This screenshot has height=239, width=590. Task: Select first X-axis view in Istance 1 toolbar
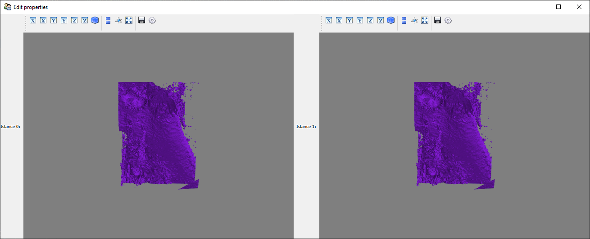[329, 20]
